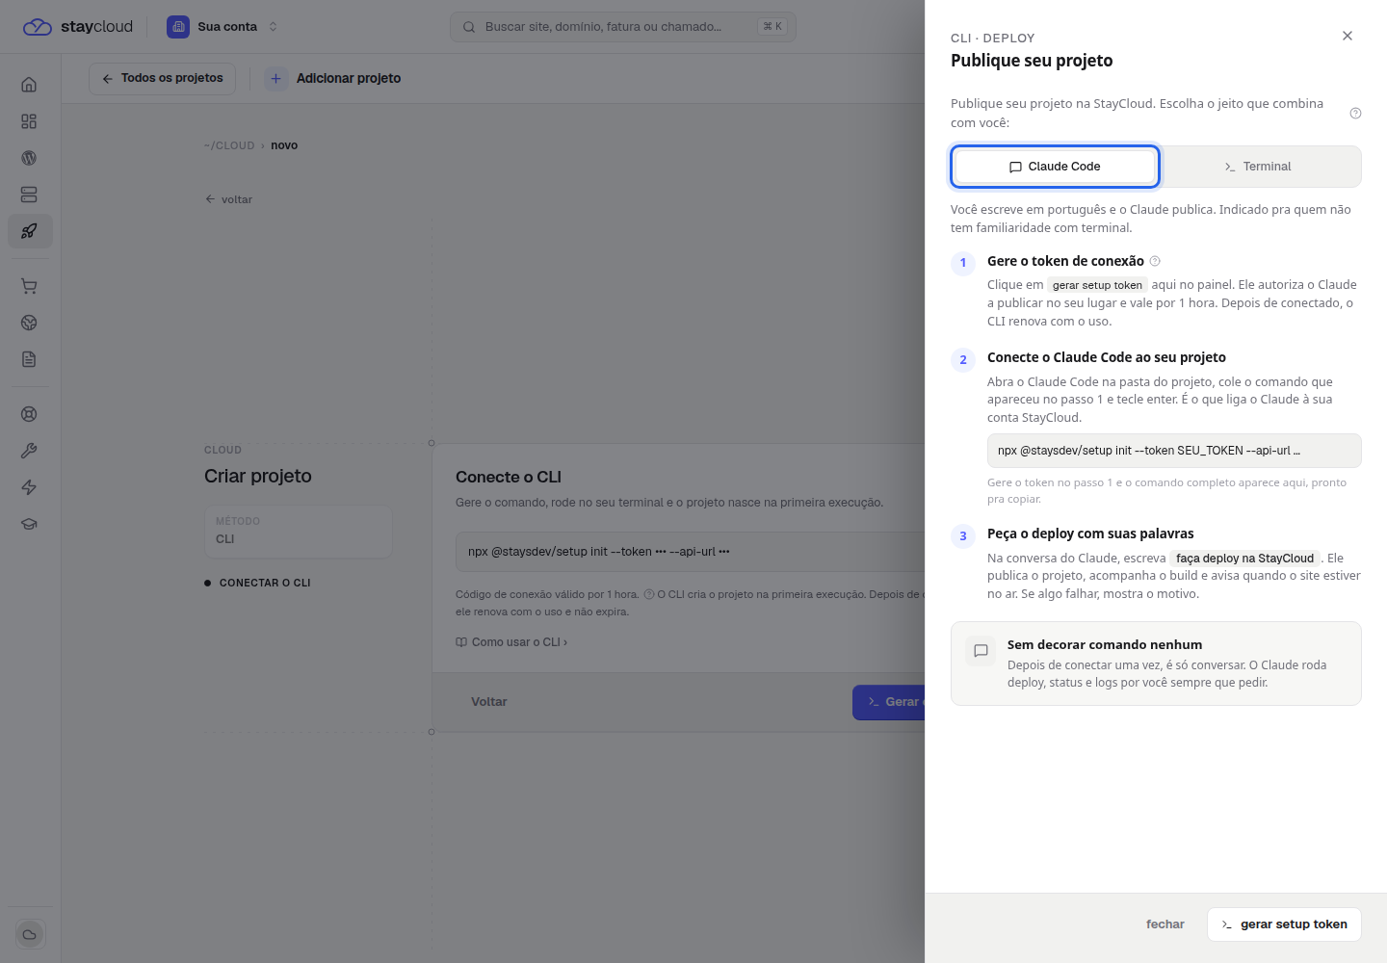The height and width of the screenshot is (963, 1387).
Task: Open the support lifebuoy icon in the sidebar
Action: point(29,414)
